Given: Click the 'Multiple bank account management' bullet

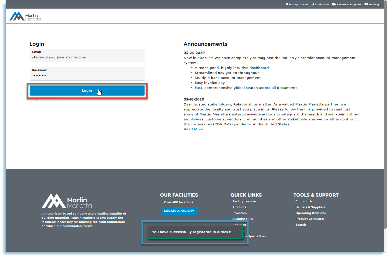Looking at the screenshot, I should 228,78.
